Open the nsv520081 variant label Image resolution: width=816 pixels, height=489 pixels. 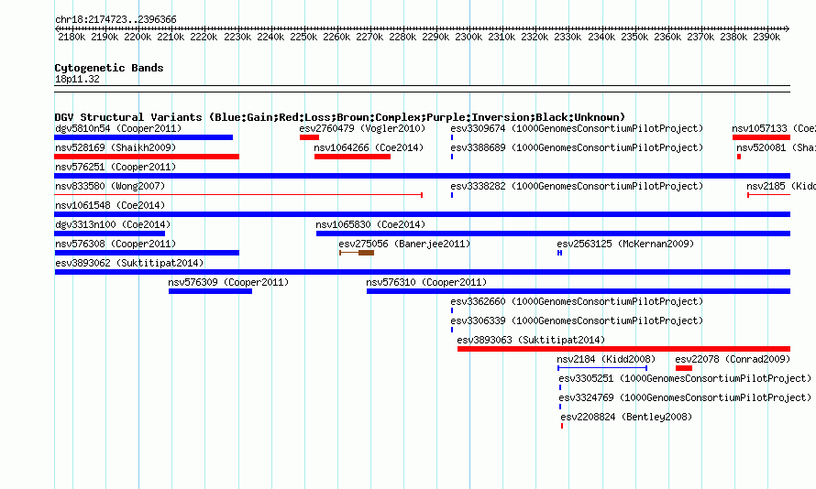pyautogui.click(x=776, y=147)
